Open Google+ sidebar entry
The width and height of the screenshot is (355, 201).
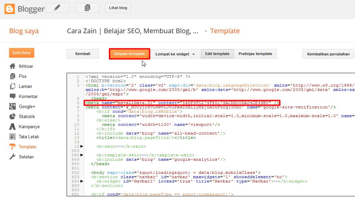27,106
